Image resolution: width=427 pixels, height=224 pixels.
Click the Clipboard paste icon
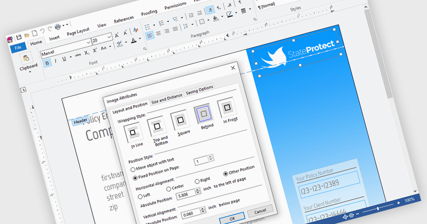click(26, 58)
